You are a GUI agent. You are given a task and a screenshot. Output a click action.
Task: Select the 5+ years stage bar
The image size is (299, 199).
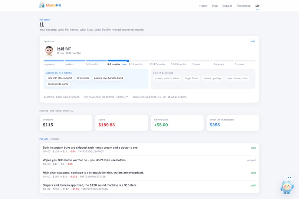point(245,60)
